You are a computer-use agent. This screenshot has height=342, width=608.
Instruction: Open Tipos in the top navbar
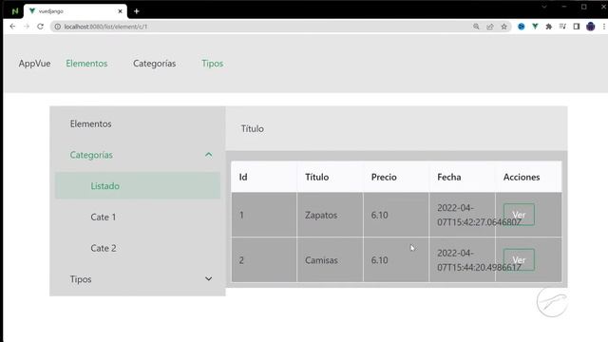point(213,64)
